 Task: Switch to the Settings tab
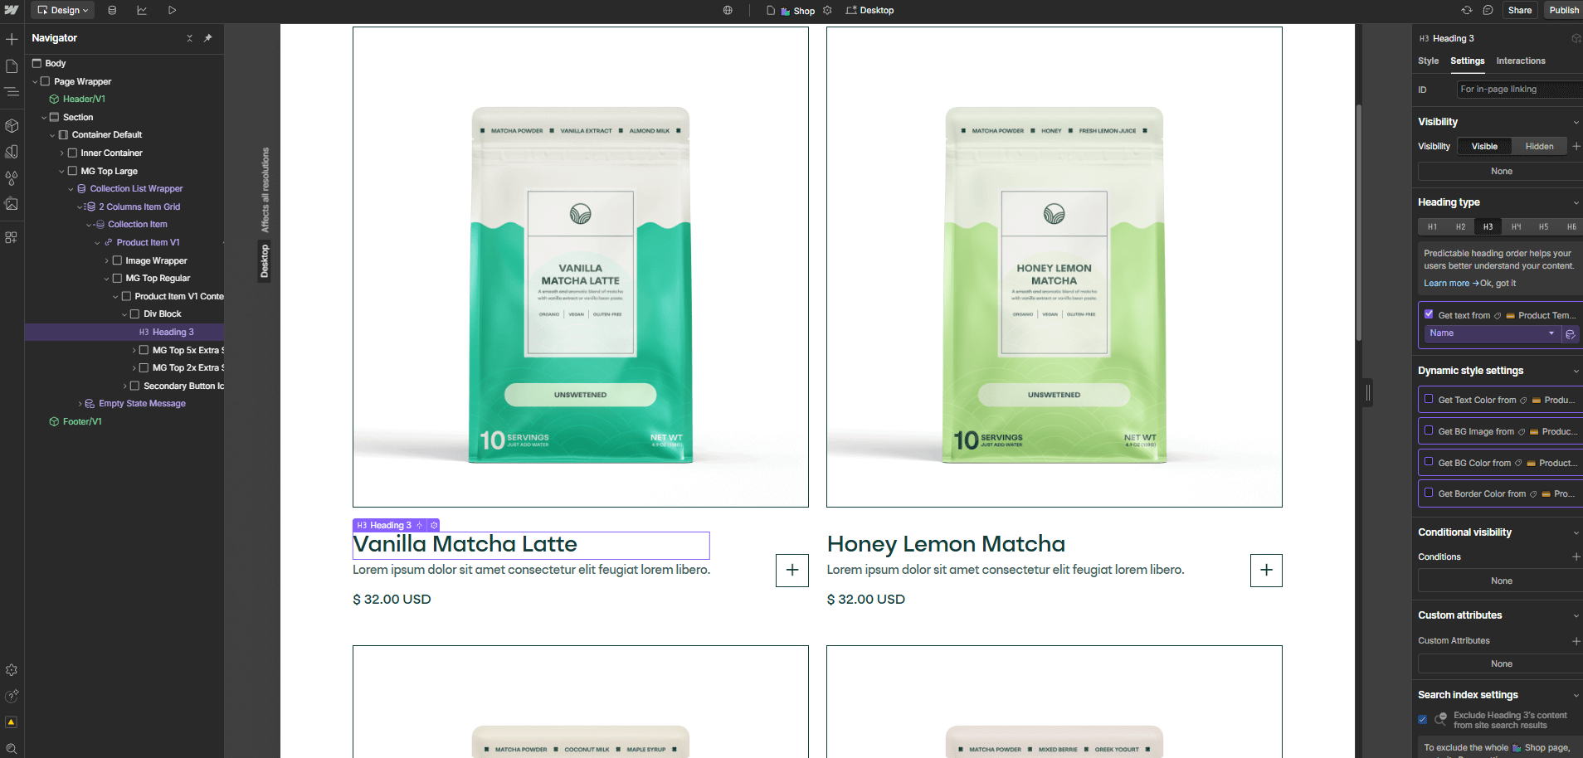(1467, 61)
